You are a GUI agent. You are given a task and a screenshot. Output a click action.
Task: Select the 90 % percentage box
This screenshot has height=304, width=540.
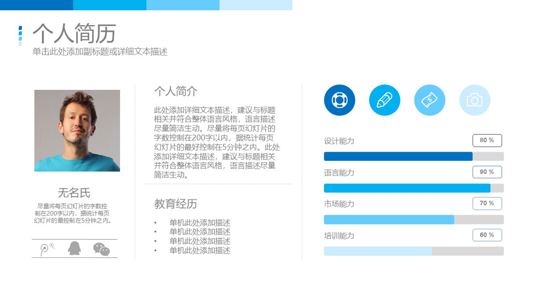tap(487, 172)
